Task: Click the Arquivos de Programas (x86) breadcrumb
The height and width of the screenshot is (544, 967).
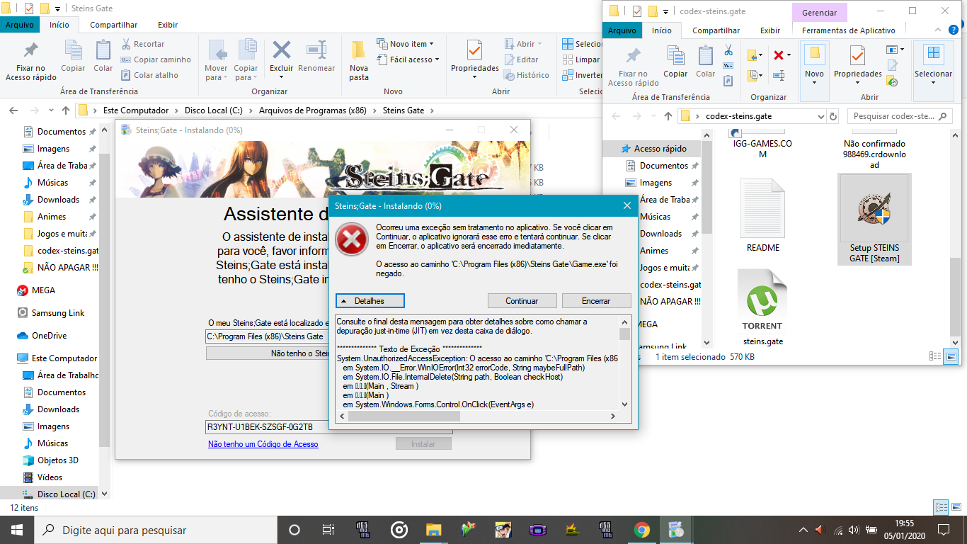Action: 312,110
